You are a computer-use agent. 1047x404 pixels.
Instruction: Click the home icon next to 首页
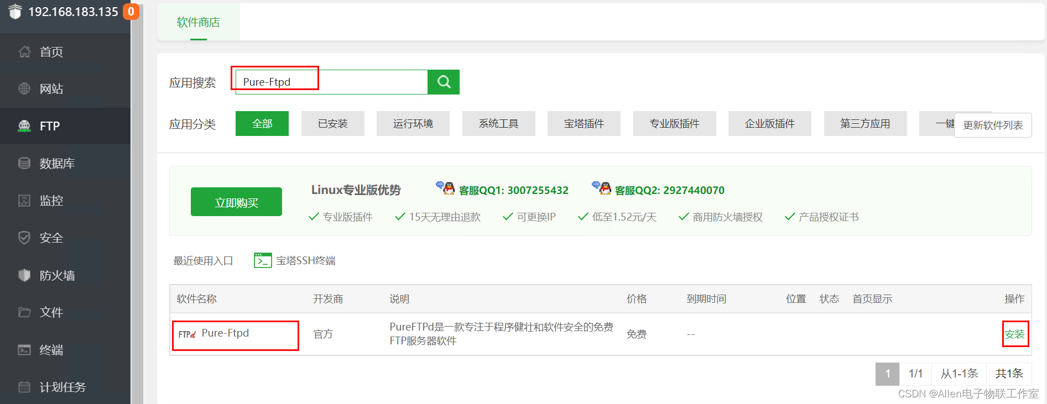click(24, 52)
